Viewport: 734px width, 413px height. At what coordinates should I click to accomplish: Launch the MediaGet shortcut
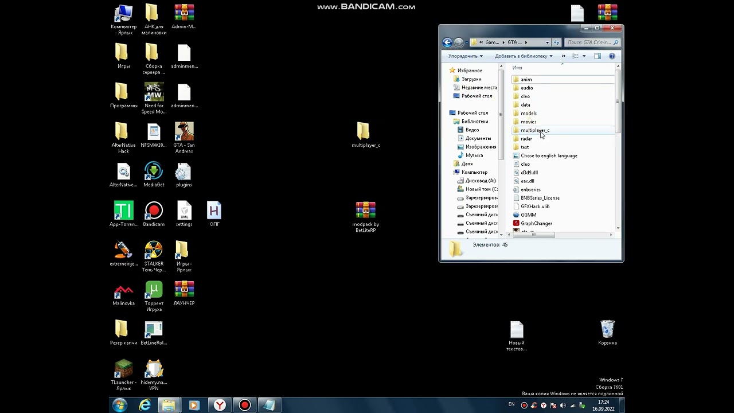(x=154, y=175)
